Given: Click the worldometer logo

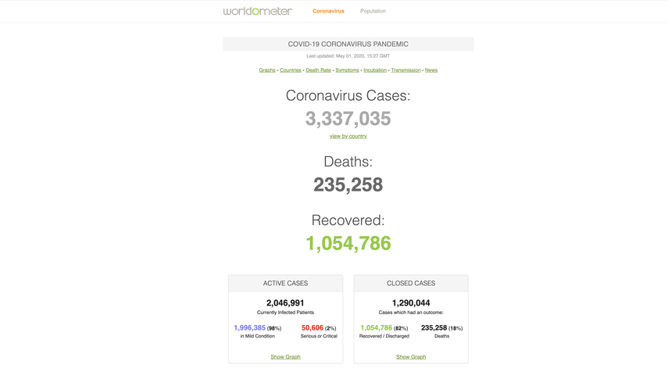Looking at the screenshot, I should (x=258, y=11).
